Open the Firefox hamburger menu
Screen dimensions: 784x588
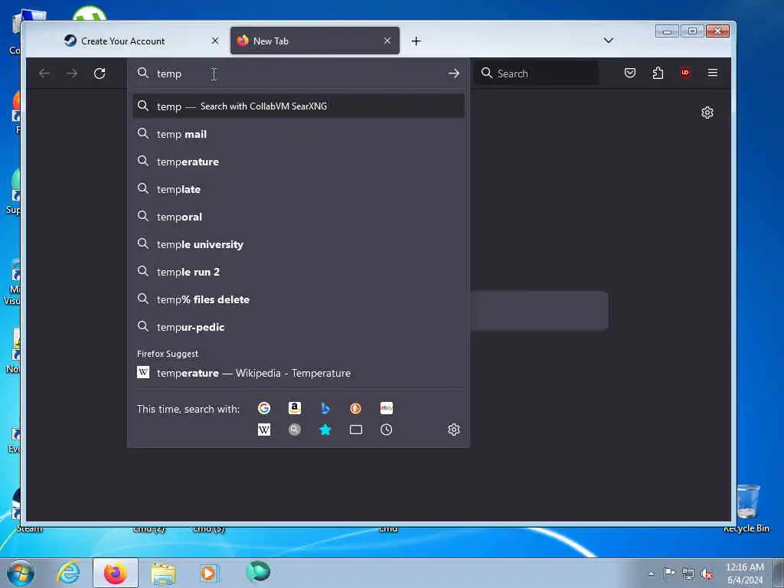click(x=713, y=73)
